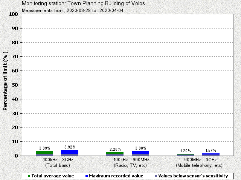This screenshot has width=241, height=180.
Task: Click the '50' y-axis tick label
Action: point(15,85)
